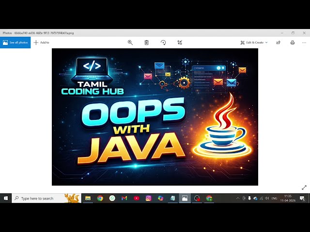The image size is (310, 232).
Task: Open the clock showing 11-04-2026
Action: pos(288,198)
